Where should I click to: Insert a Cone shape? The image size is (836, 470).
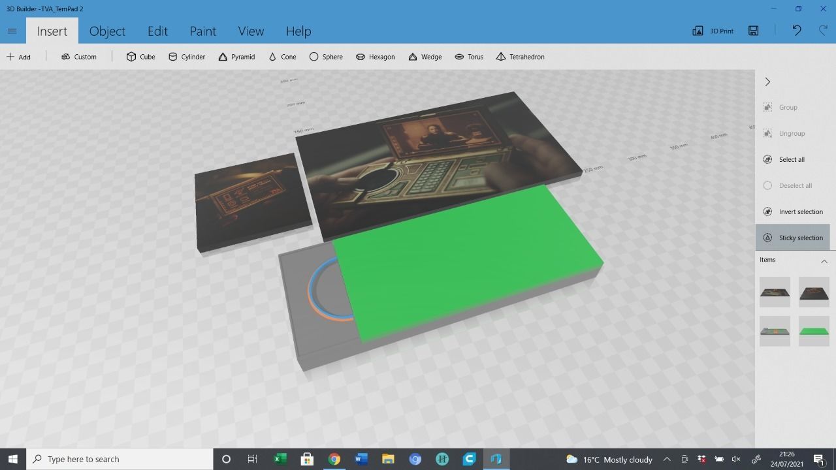pyautogui.click(x=282, y=57)
